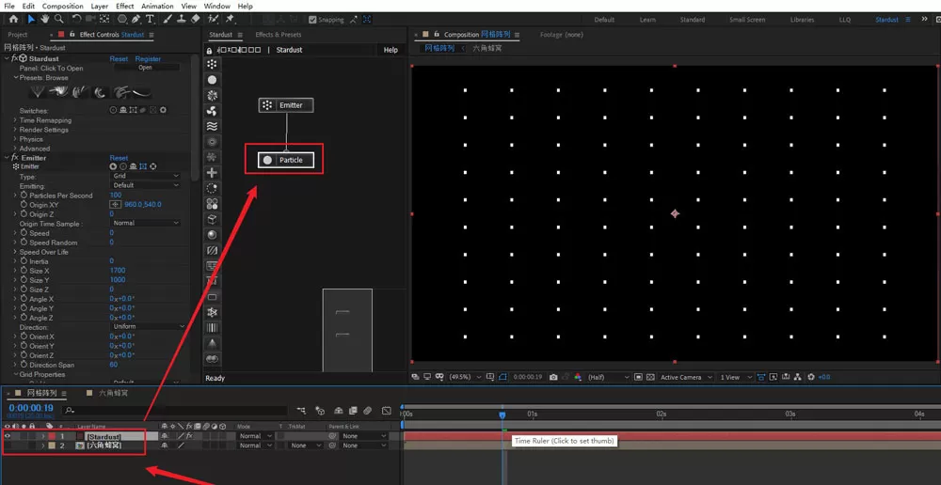Toggle the Snapping checkbox

[312, 19]
